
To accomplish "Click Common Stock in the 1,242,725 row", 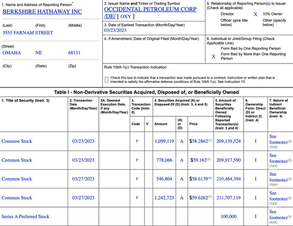I will 17,198.
